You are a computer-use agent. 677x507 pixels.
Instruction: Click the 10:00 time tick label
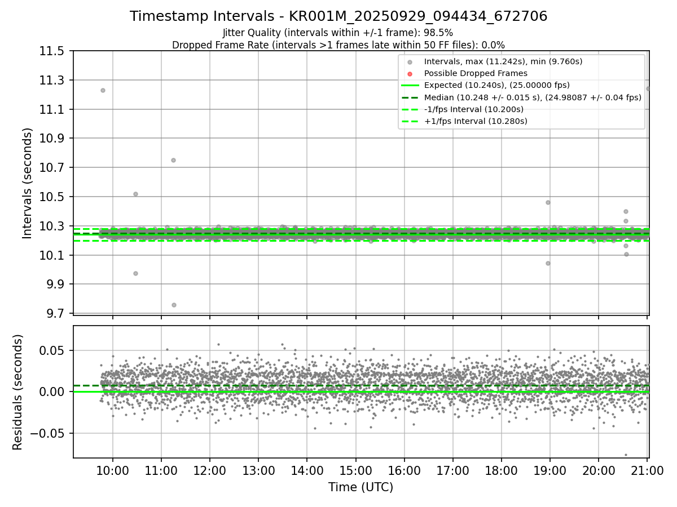113,470
